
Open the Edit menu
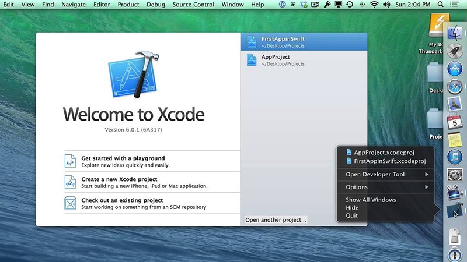(x=8, y=5)
